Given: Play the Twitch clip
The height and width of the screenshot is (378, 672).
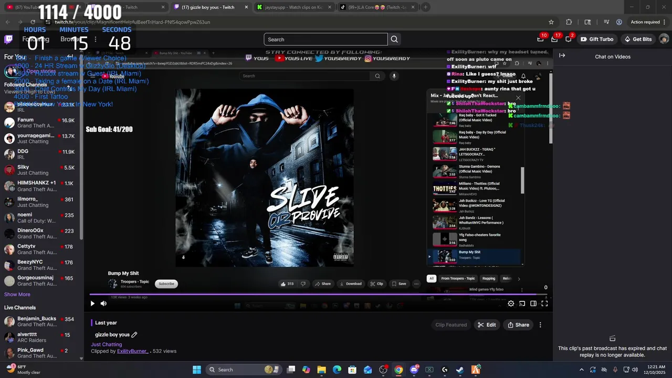Looking at the screenshot, I should pos(92,303).
